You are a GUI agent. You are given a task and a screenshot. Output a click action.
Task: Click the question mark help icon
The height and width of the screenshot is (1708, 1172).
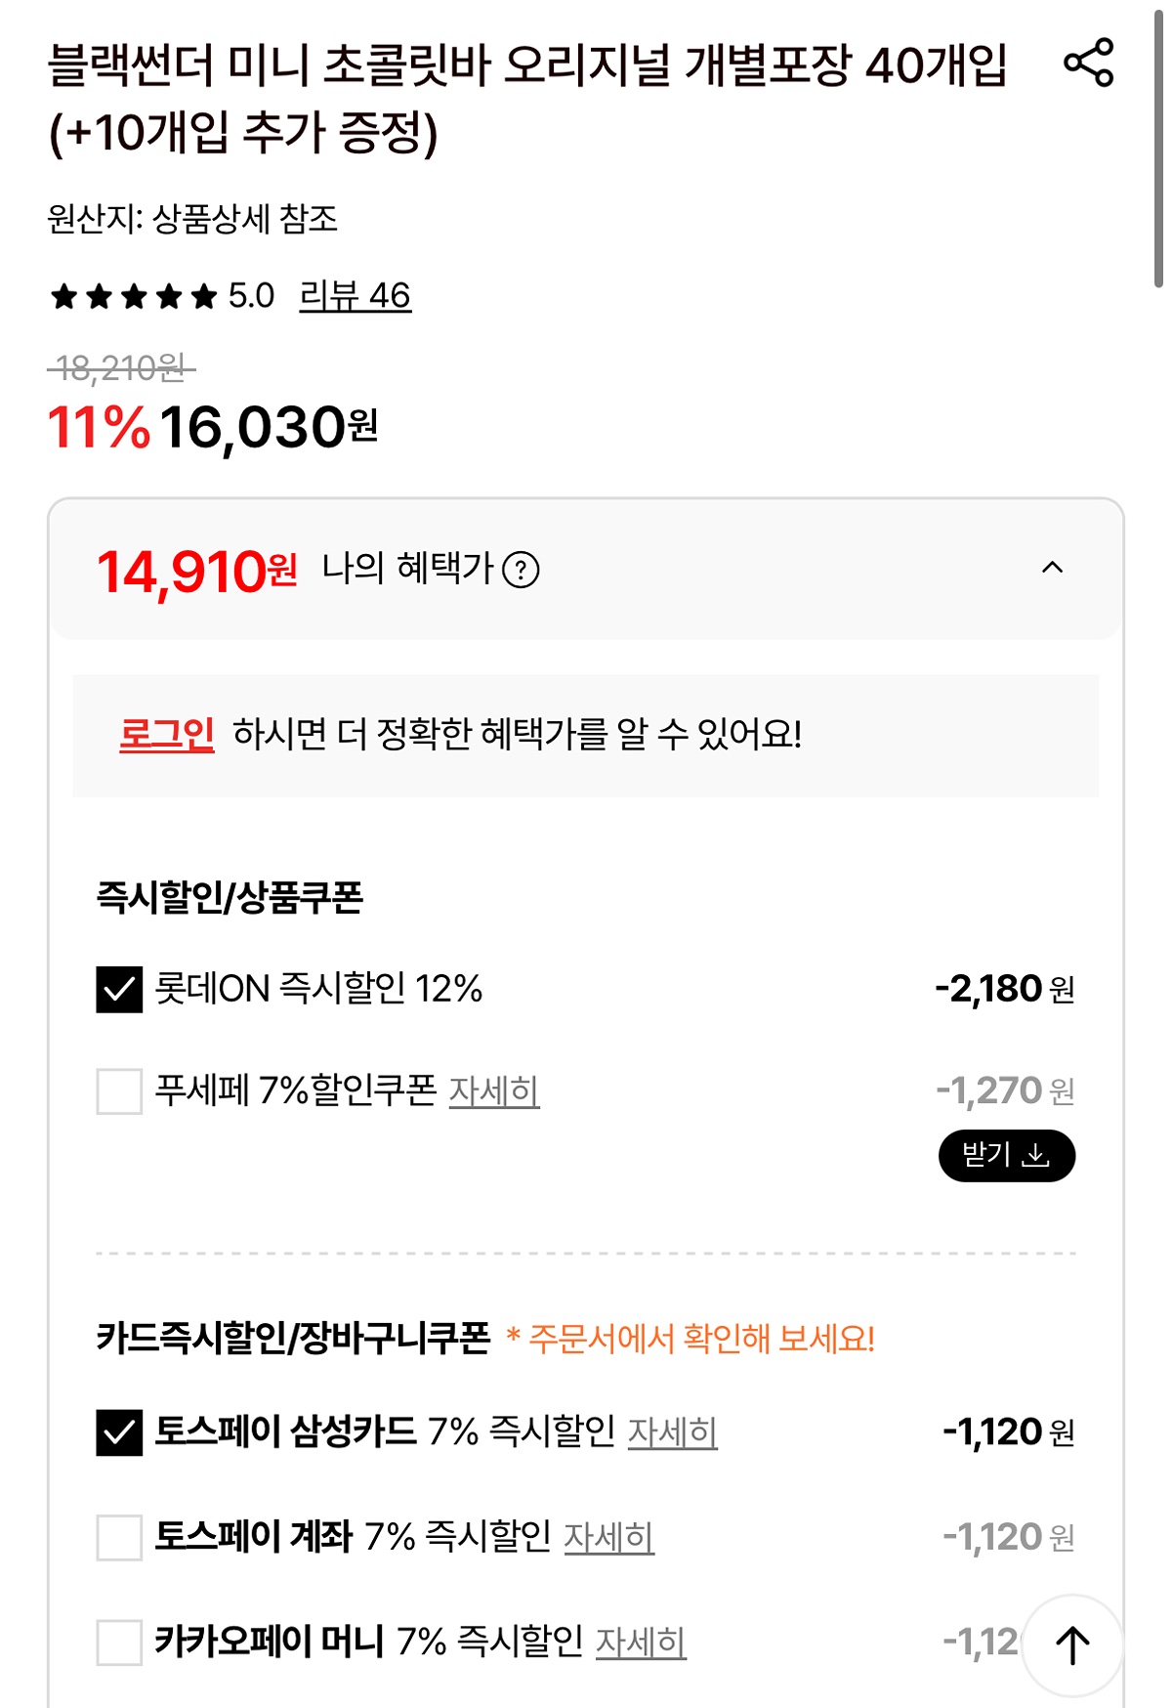tap(521, 570)
